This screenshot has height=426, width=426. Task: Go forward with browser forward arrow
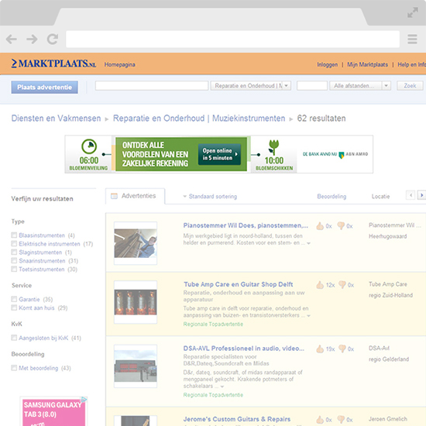pyautogui.click(x=32, y=40)
